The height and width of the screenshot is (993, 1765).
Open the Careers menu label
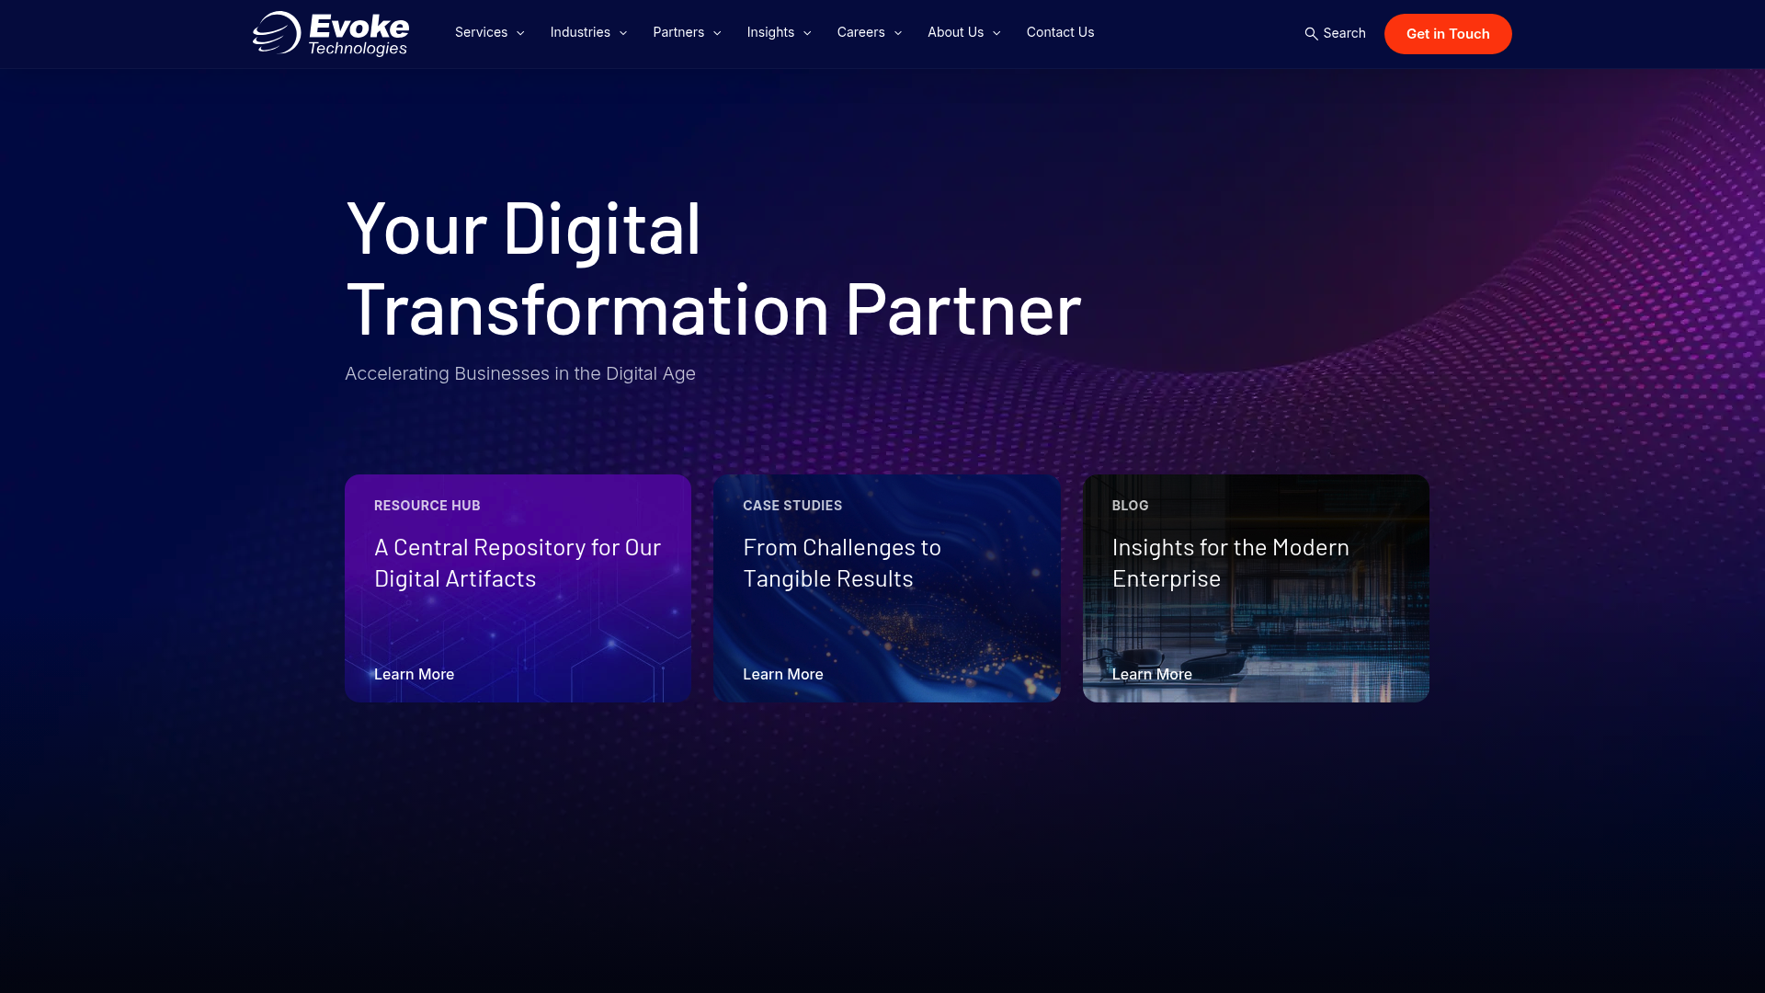pos(860,32)
